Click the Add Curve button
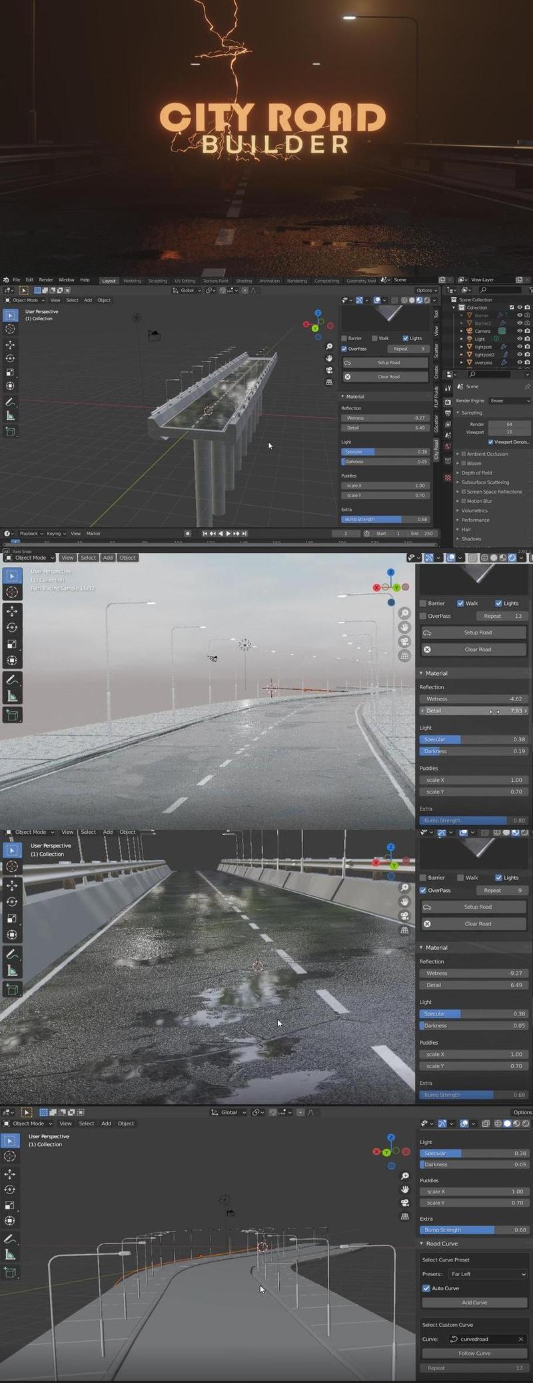533x1383 pixels. pos(474,1302)
